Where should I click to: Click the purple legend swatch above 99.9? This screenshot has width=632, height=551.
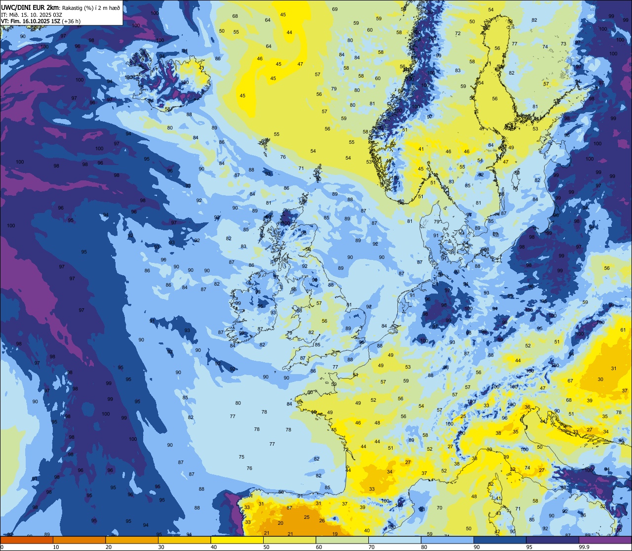[x=605, y=540]
